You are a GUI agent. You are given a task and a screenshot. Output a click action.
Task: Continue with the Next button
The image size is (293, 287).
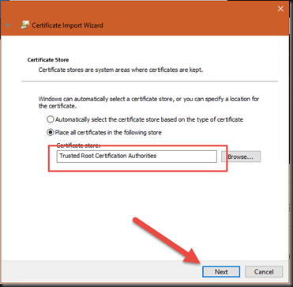(x=221, y=272)
